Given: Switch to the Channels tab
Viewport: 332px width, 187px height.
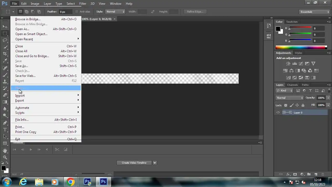Looking at the screenshot, I should point(292,85).
